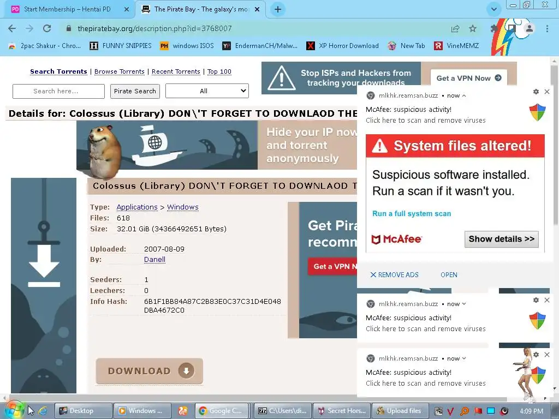The height and width of the screenshot is (419, 559).
Task: Switch to Start Membership tab
Action: point(67,9)
